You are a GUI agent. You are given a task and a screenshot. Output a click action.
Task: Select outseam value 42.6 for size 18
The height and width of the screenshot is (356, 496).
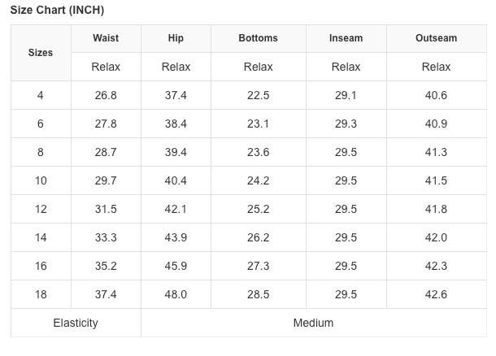436,294
